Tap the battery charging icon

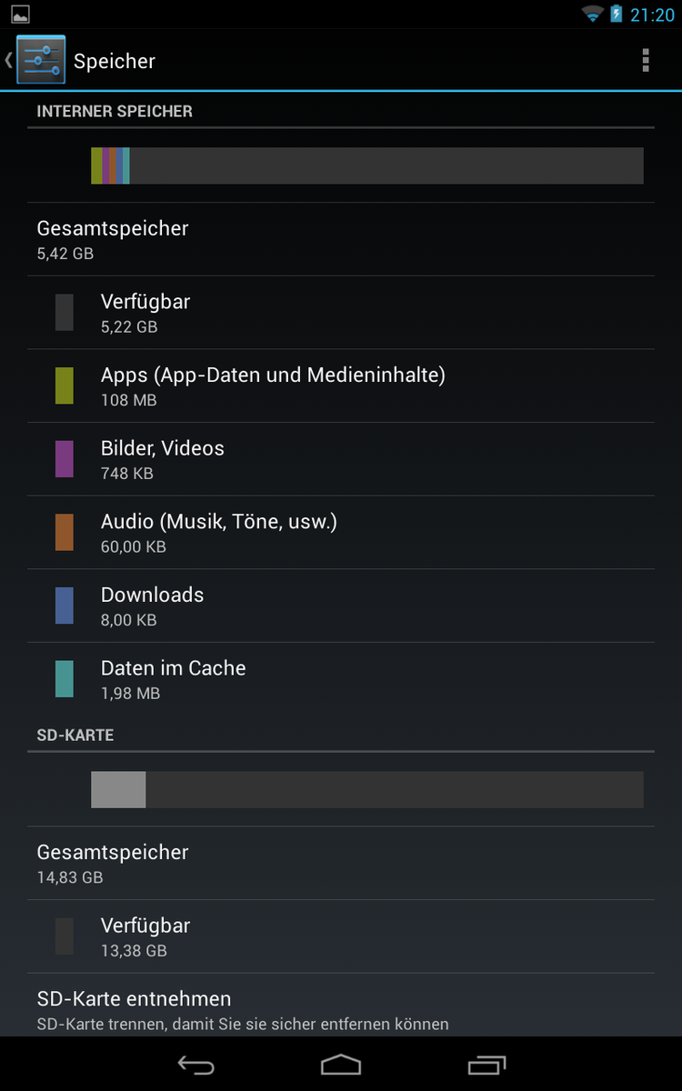click(617, 14)
